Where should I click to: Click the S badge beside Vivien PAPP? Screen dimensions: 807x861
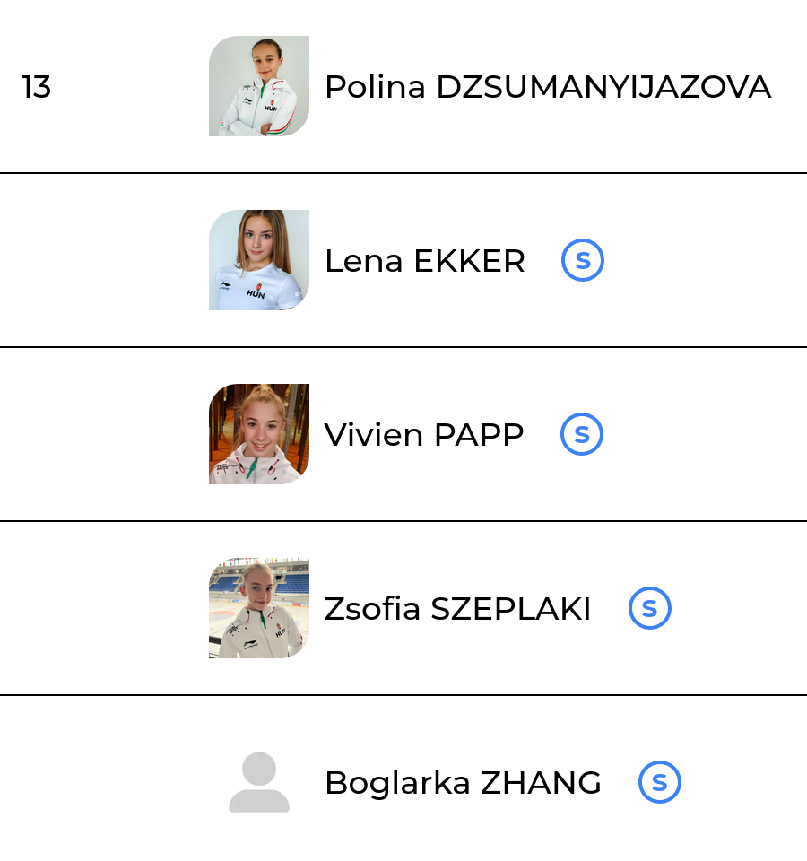(x=582, y=435)
